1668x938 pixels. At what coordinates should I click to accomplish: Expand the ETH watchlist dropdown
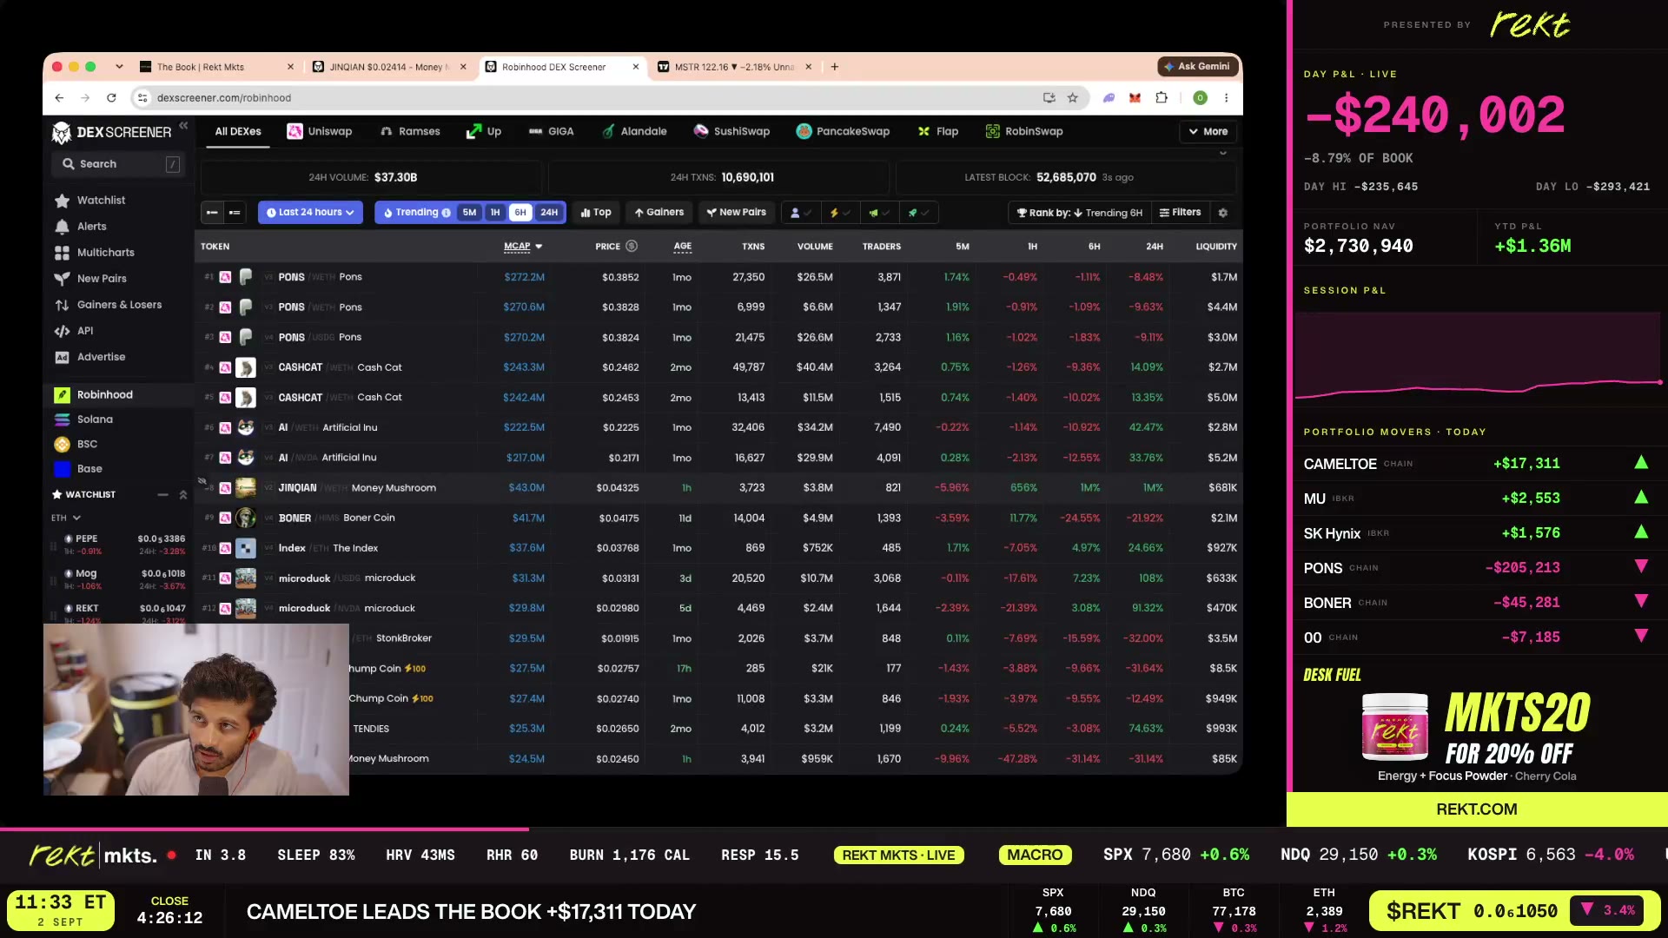click(x=66, y=519)
